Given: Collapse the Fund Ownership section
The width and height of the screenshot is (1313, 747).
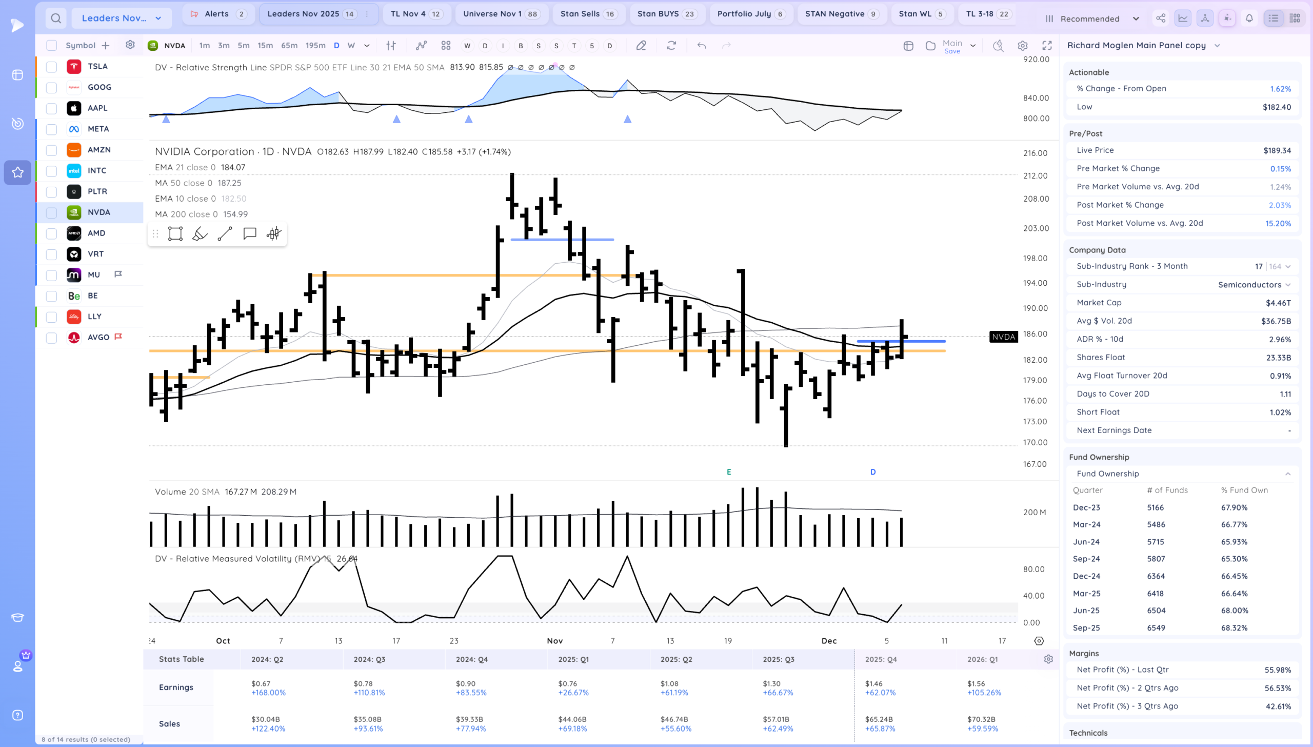Looking at the screenshot, I should 1288,474.
